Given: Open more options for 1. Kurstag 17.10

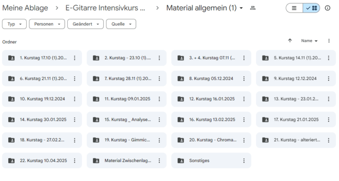Looking at the screenshot, I should tap(75, 58).
